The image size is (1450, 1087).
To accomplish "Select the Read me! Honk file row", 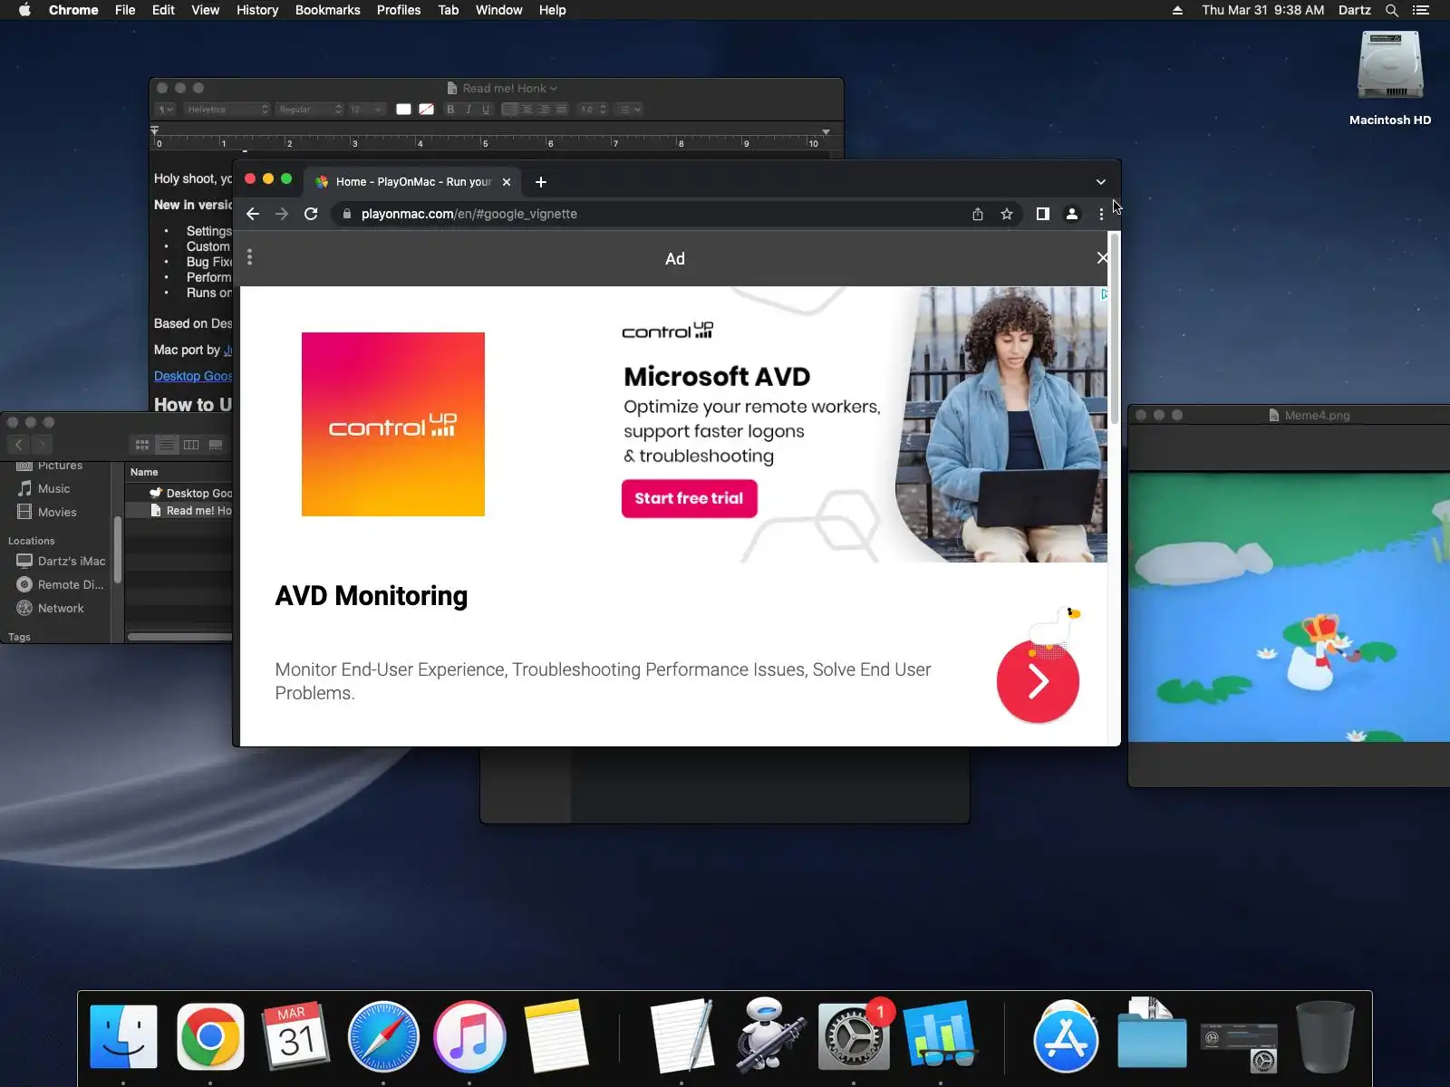I will coord(179,510).
